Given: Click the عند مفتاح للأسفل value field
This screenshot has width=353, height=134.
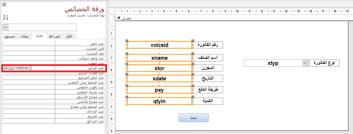Looking at the screenshot, I should (29, 97).
